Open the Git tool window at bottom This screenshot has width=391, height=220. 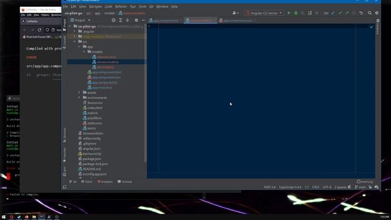(73, 182)
